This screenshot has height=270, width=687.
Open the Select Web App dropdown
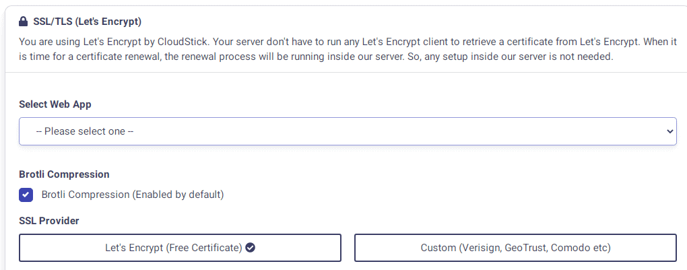(x=347, y=131)
